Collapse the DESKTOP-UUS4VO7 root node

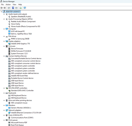1,12
